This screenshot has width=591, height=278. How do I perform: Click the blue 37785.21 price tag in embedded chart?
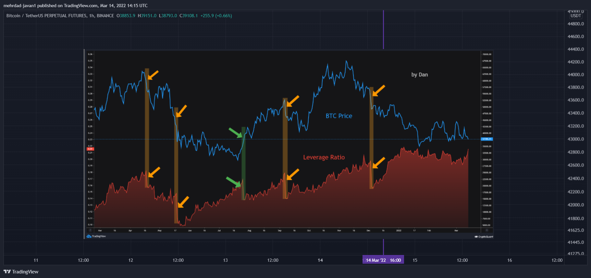point(487,139)
